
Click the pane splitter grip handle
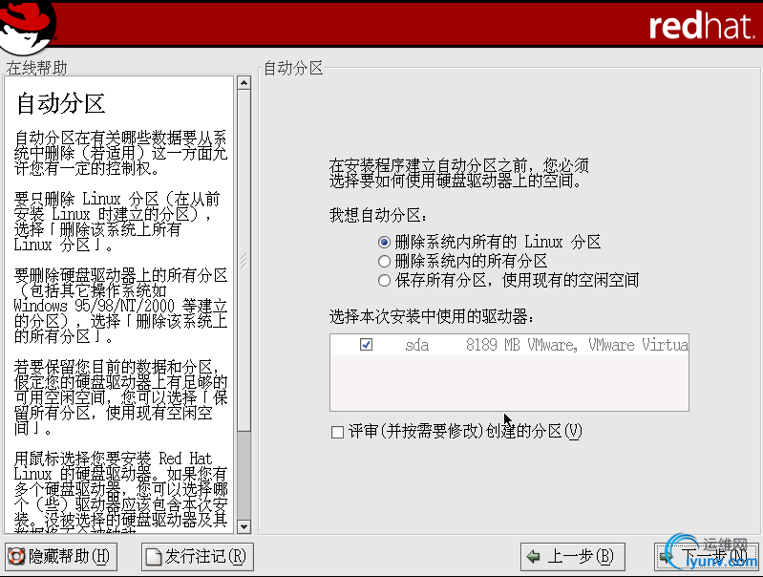(244, 261)
